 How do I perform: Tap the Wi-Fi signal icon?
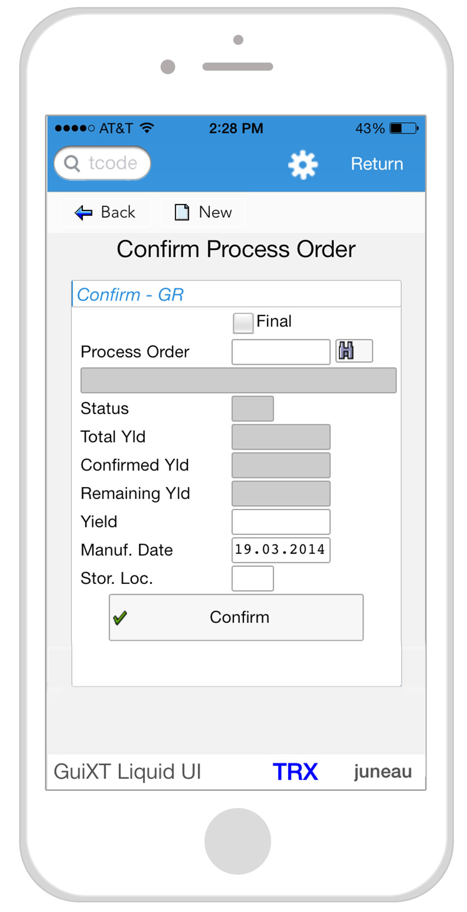(x=147, y=128)
